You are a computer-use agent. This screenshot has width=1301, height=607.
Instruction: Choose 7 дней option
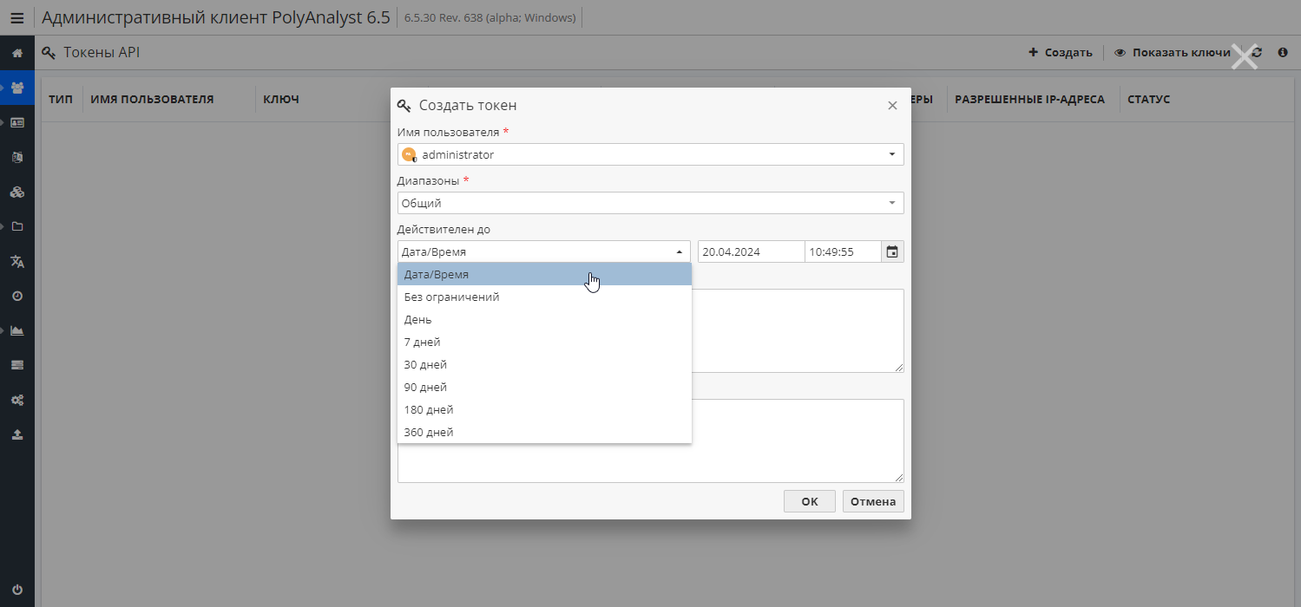point(544,342)
